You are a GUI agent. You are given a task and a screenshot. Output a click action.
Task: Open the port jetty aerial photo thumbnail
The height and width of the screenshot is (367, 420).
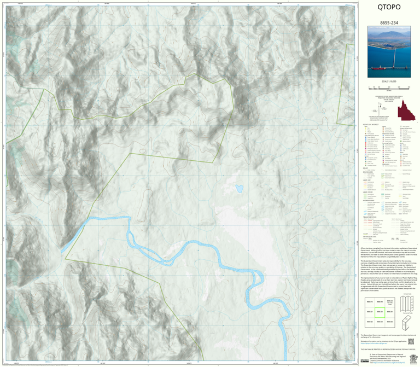pyautogui.click(x=389, y=52)
